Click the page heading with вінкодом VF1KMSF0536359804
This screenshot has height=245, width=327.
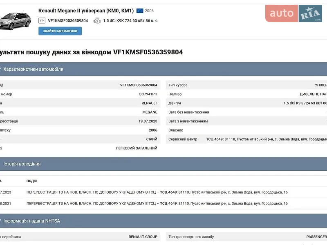pos(91,52)
